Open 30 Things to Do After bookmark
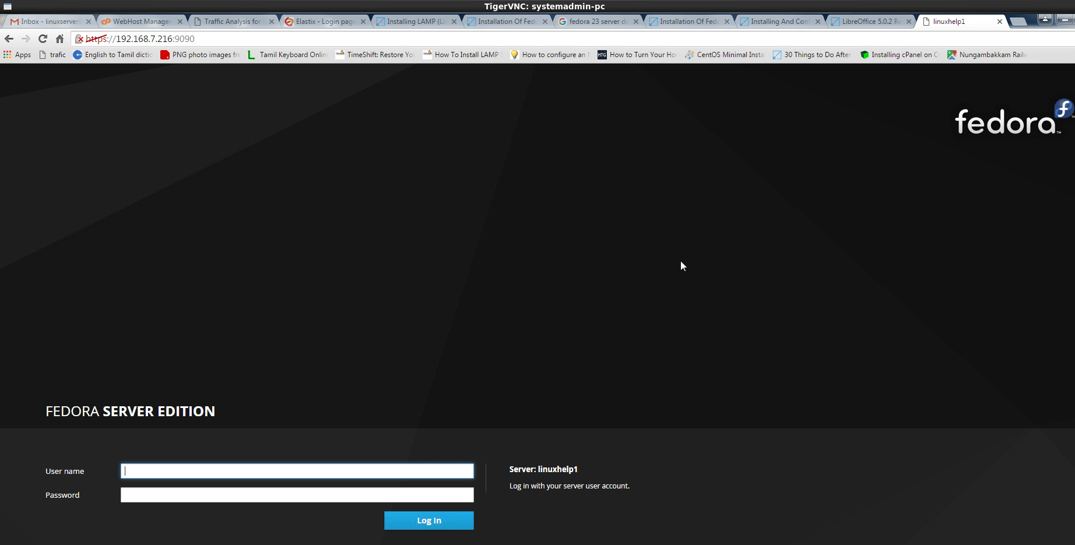Screen dimensions: 1075x545 tap(812, 55)
